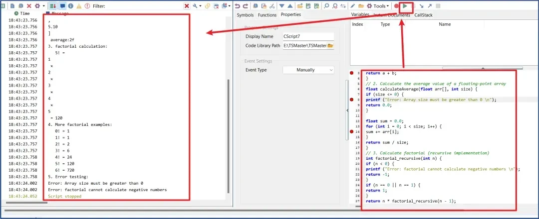539x219 pixels.
Task: Click code line 'return sum / size;'
Action: click(x=387, y=142)
